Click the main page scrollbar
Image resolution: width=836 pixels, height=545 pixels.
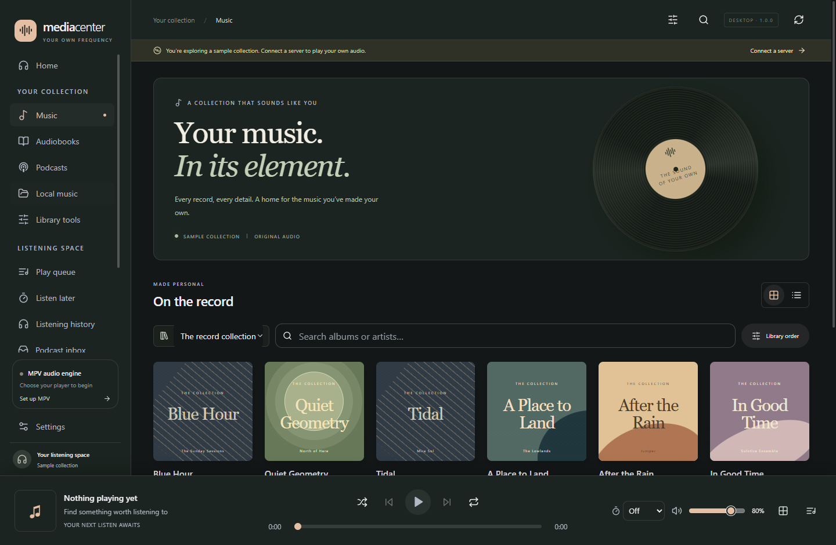(834, 164)
